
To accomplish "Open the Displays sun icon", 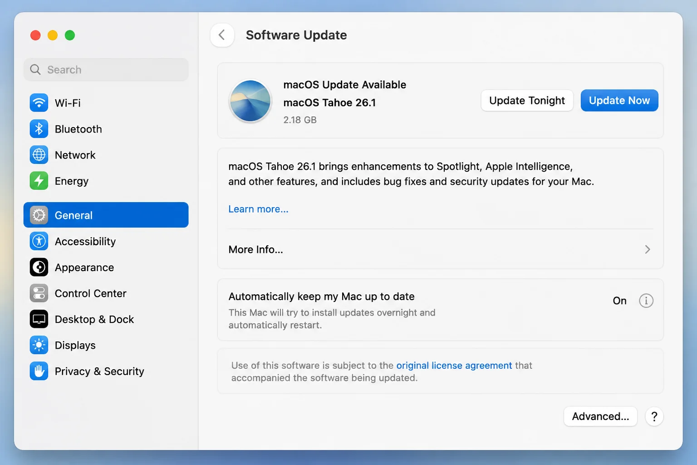I will (39, 345).
